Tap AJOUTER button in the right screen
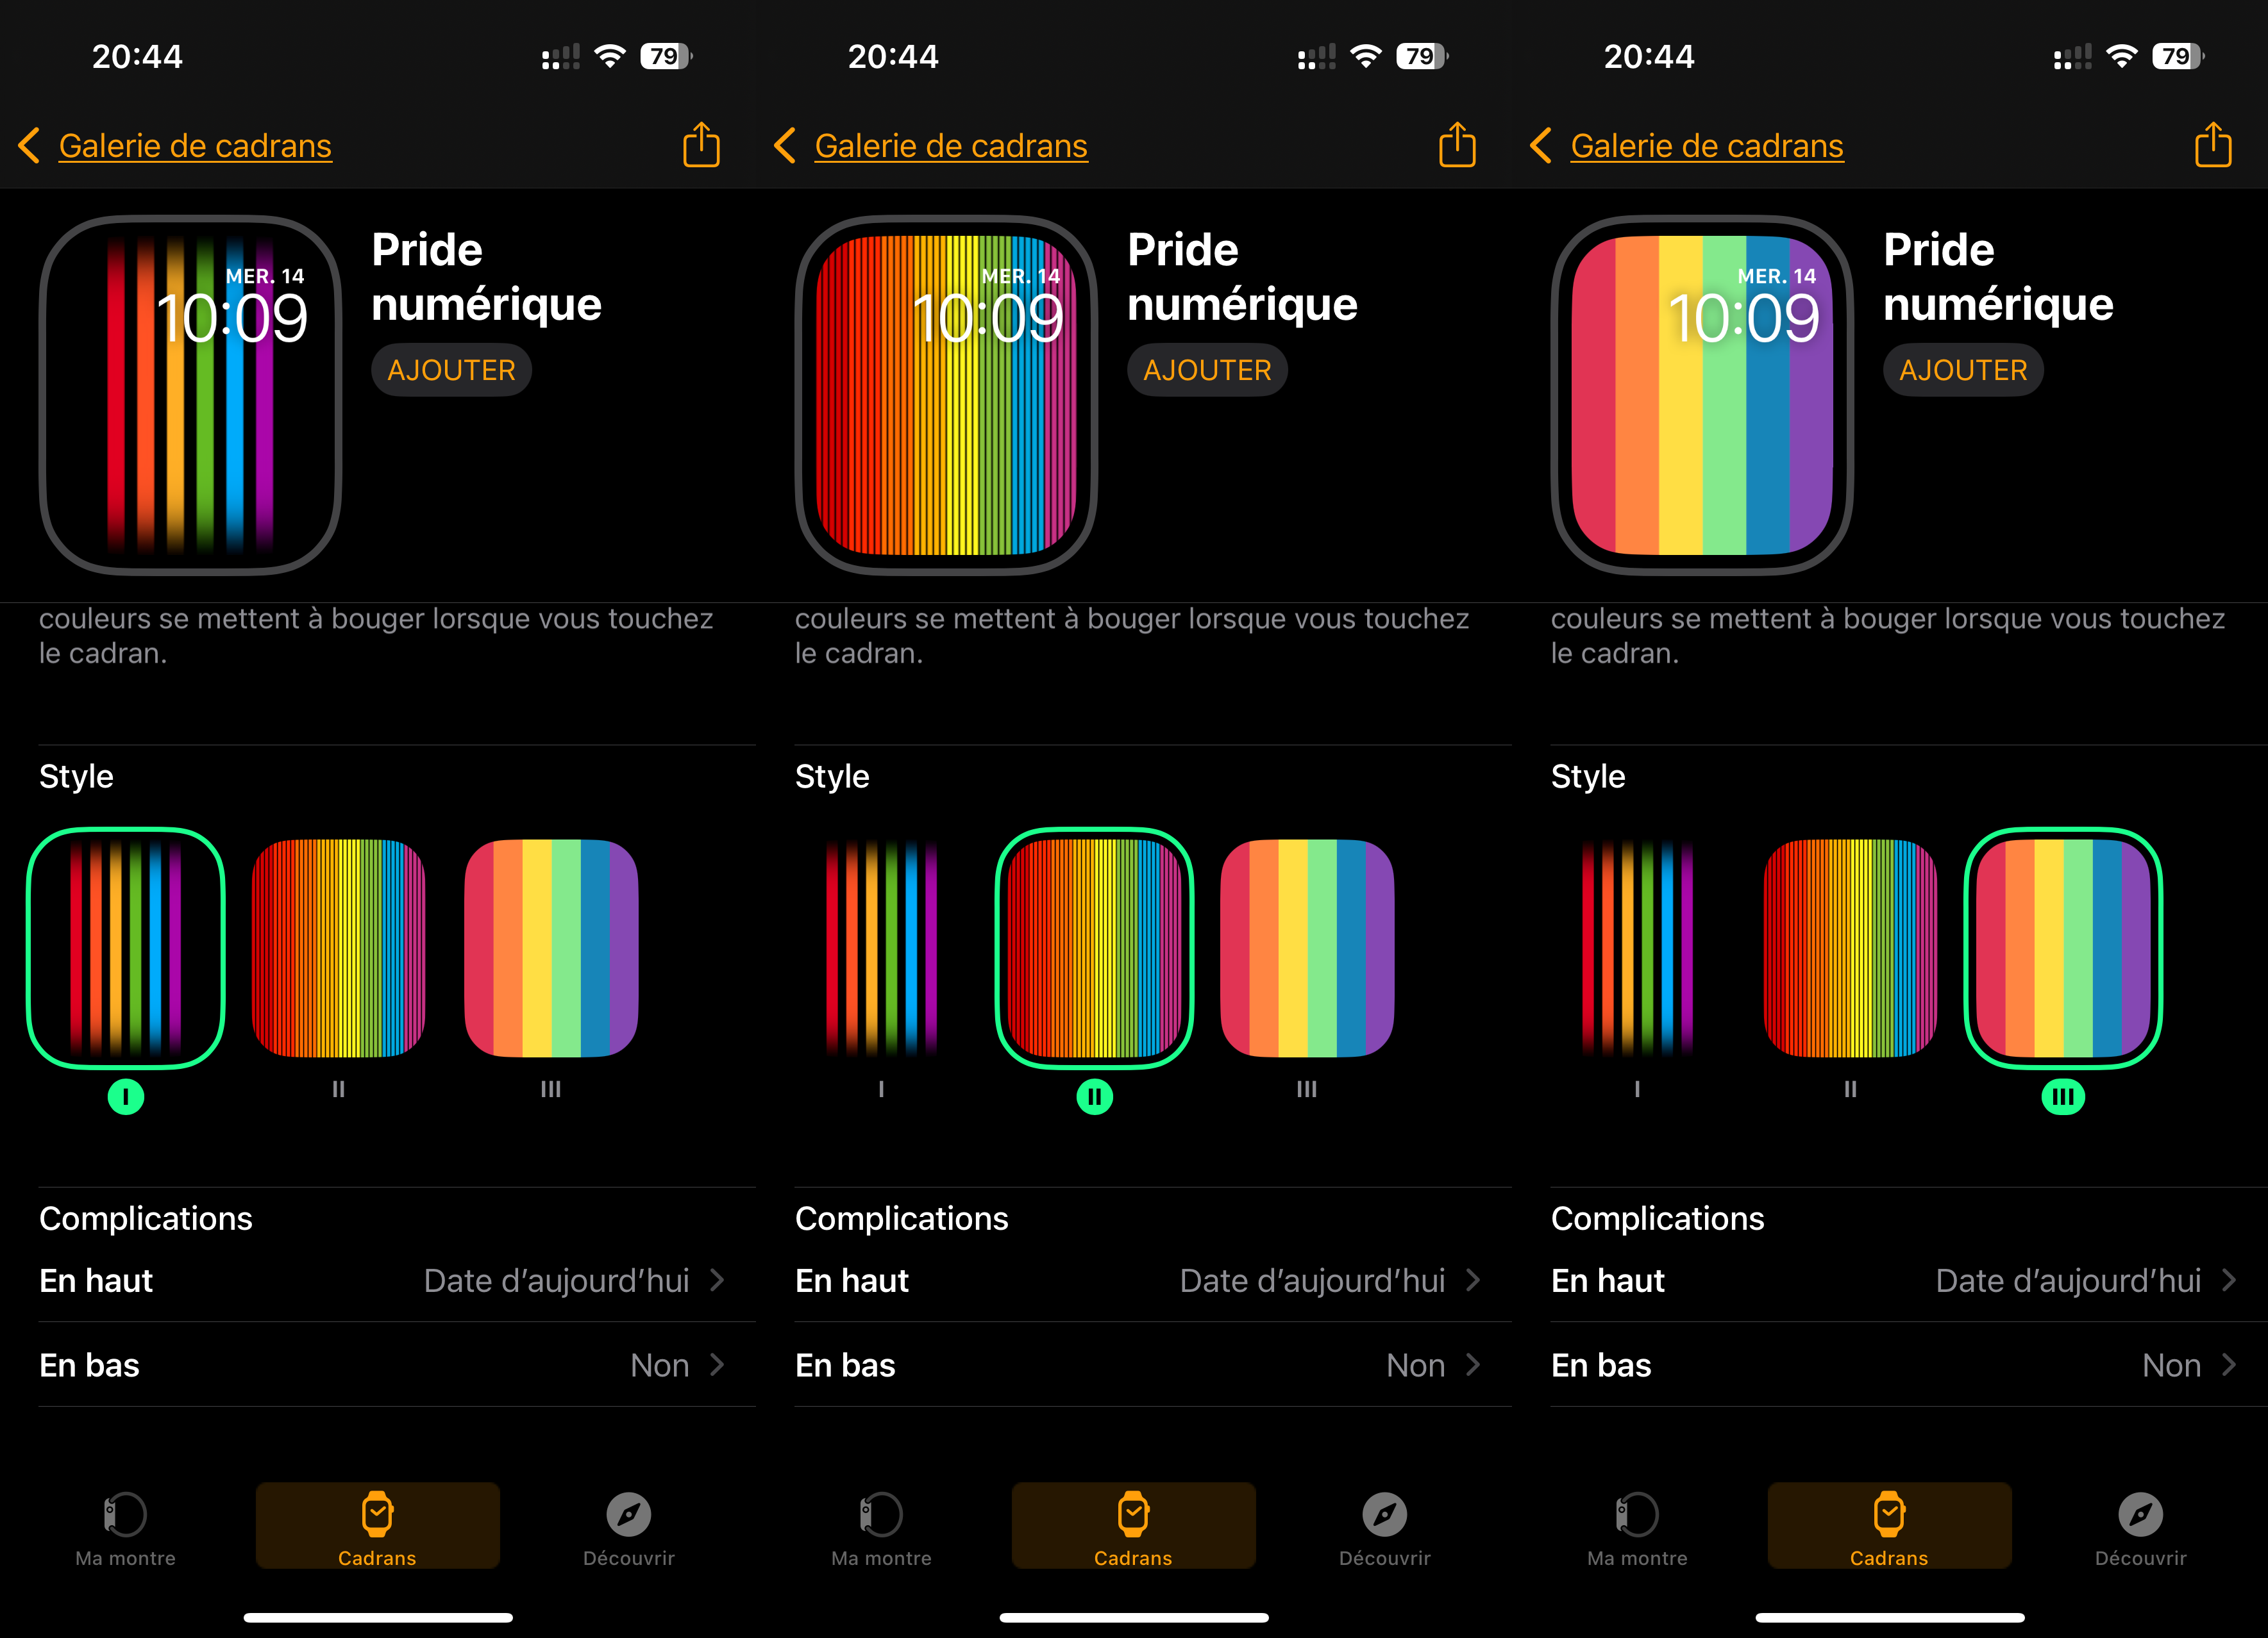This screenshot has height=1638, width=2268. tap(1963, 370)
